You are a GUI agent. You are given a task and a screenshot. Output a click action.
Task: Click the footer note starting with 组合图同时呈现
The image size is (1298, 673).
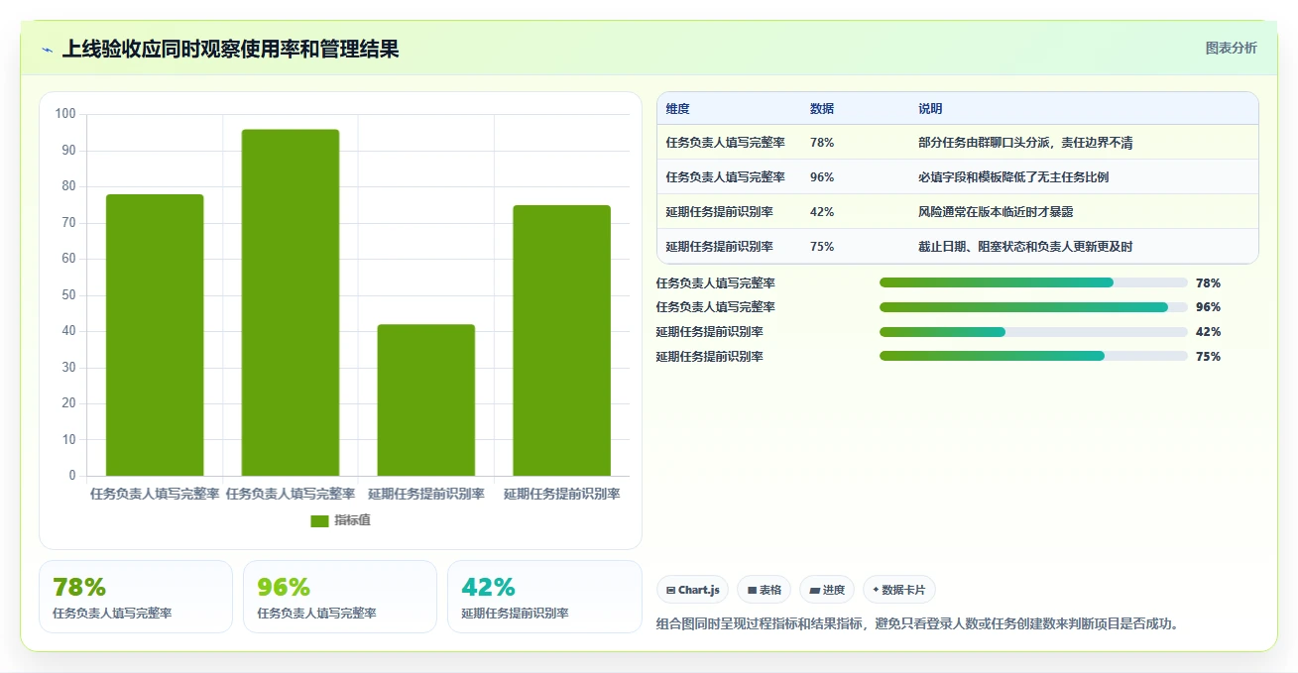point(921,624)
